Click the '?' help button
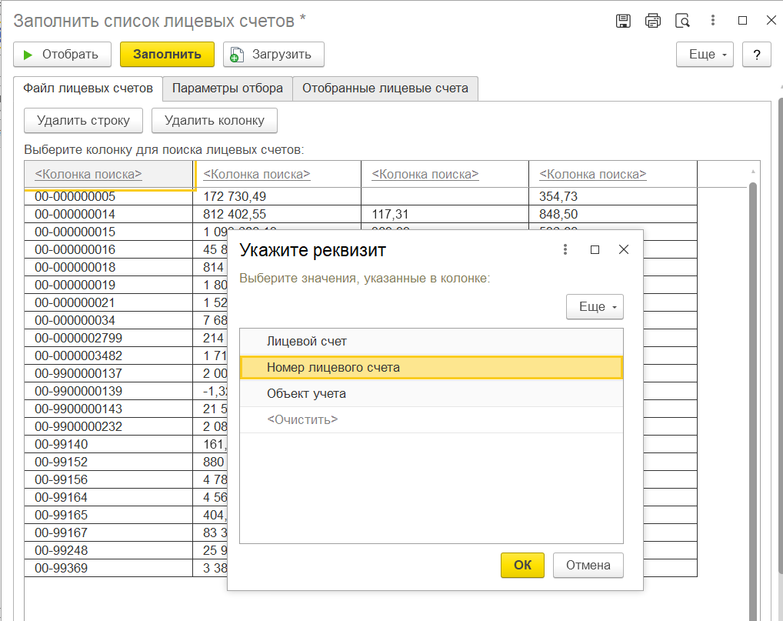Screen dimensions: 783x621 point(757,55)
